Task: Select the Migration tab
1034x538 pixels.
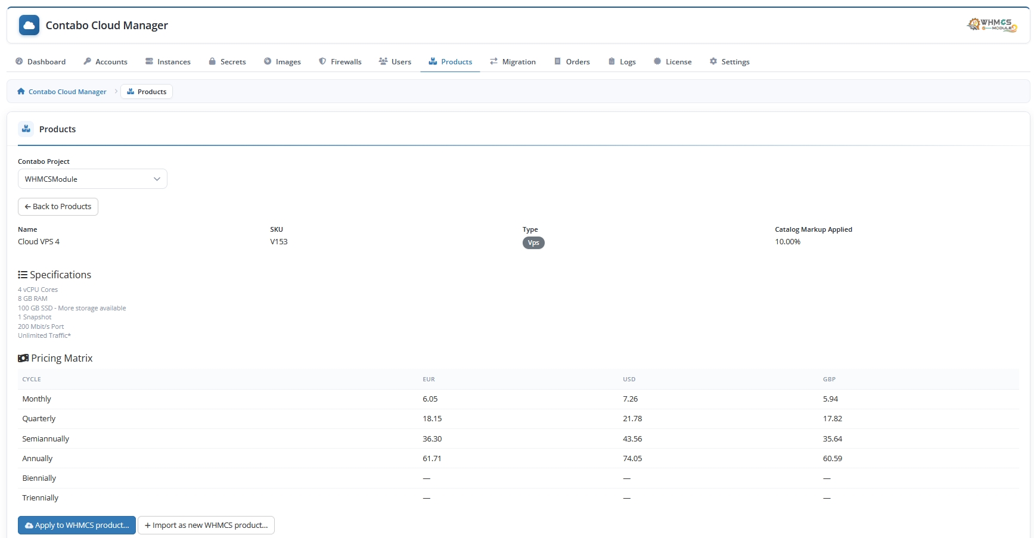Action: click(x=513, y=61)
